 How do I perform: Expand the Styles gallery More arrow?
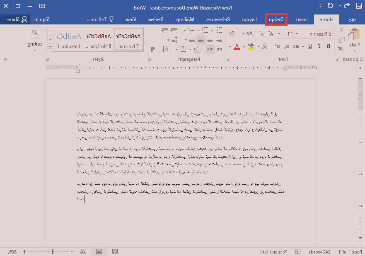click(50, 47)
